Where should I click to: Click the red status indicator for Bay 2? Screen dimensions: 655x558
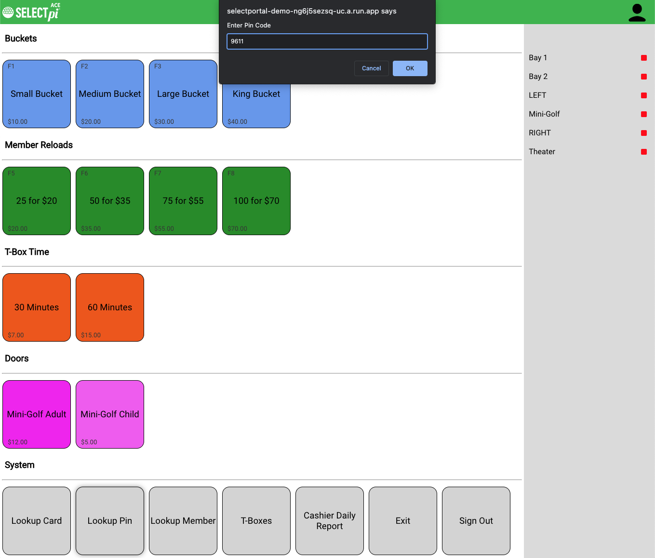(643, 77)
